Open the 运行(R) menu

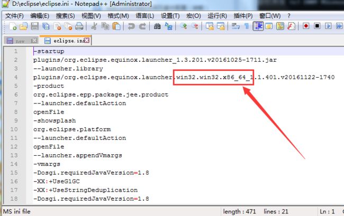coord(217,16)
